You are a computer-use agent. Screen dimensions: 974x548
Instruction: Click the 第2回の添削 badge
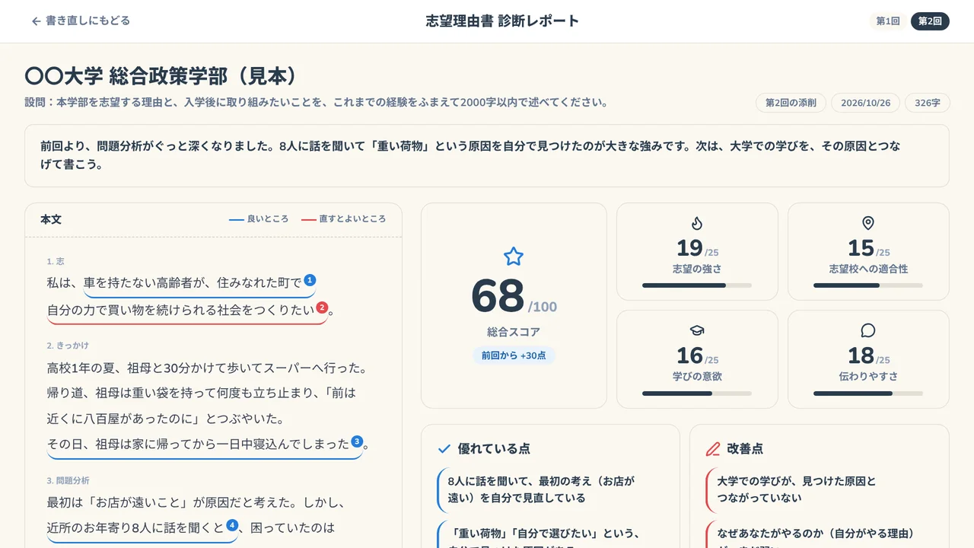pos(791,103)
